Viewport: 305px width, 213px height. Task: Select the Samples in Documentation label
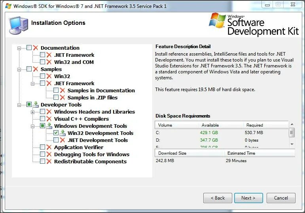(x=101, y=90)
